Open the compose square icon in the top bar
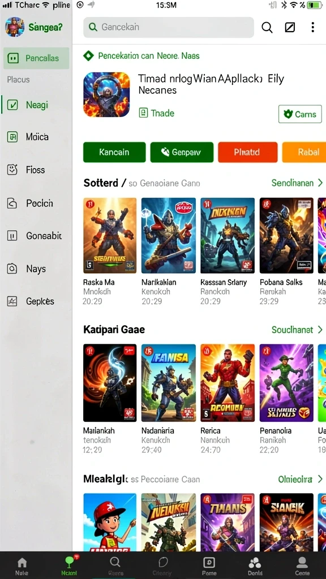Image resolution: width=326 pixels, height=579 pixels. pos(290,27)
